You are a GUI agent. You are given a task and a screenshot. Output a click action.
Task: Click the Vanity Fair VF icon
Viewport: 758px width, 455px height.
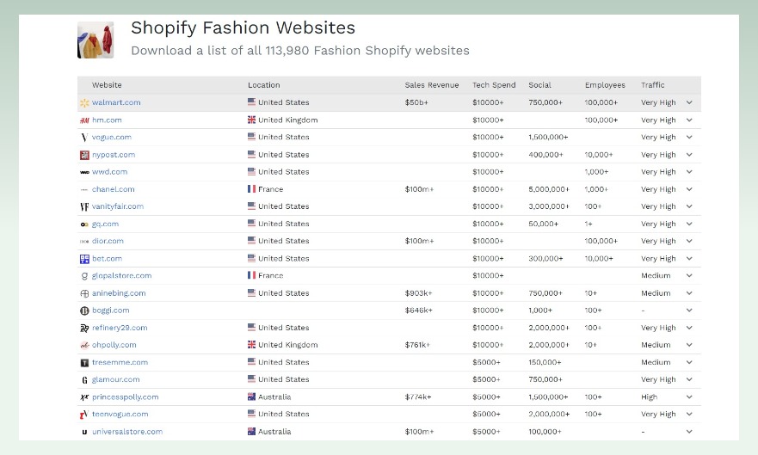tap(84, 206)
